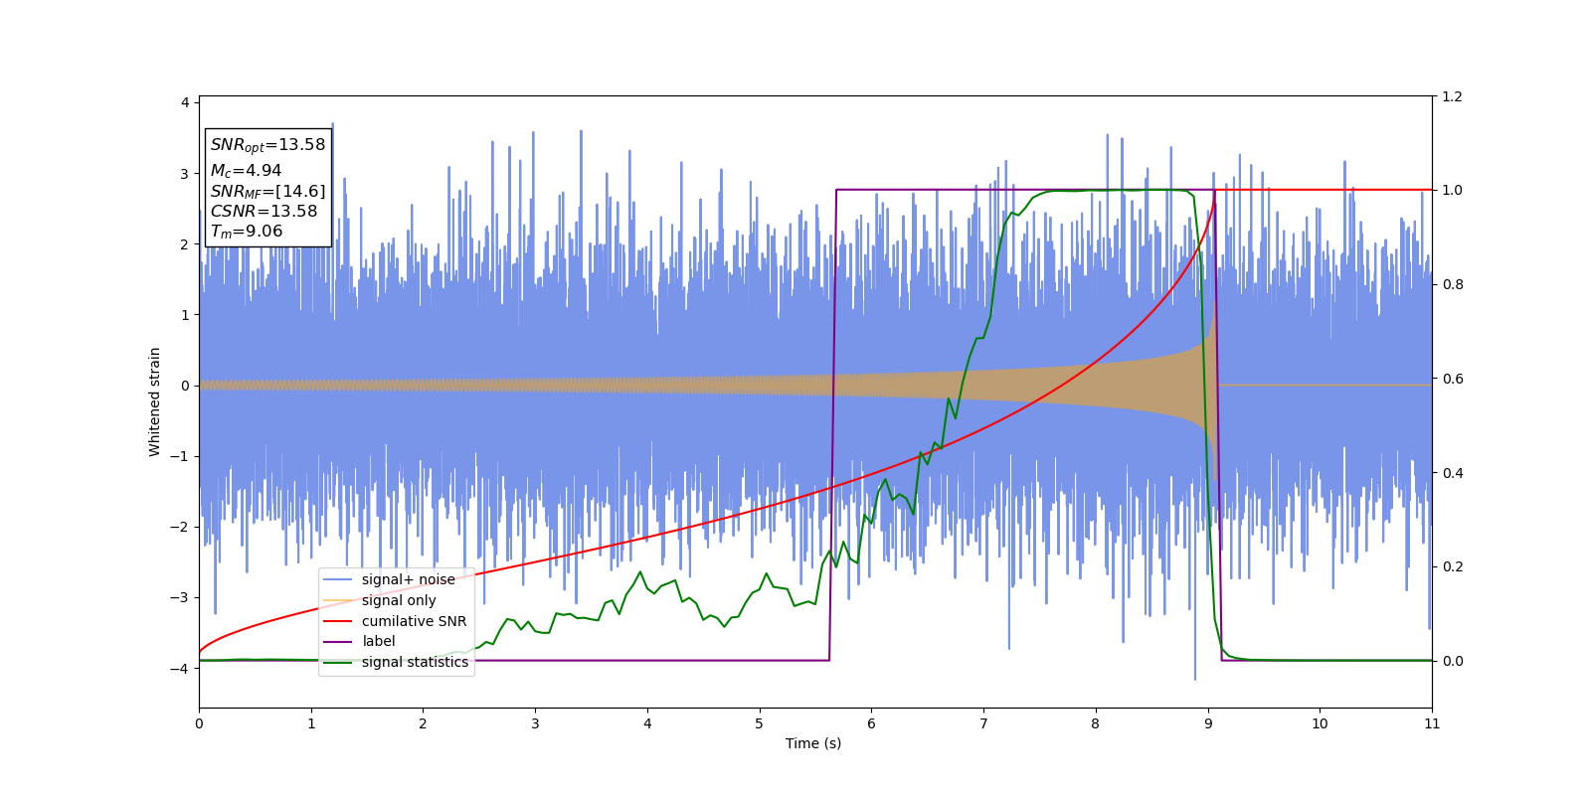Click the right y-axis tick label 0.0
The width and height of the screenshot is (1591, 795).
1452,661
